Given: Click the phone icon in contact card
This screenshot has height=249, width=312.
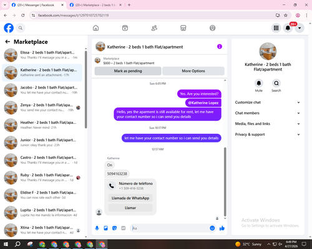Looking at the screenshot, I should 112,186.
